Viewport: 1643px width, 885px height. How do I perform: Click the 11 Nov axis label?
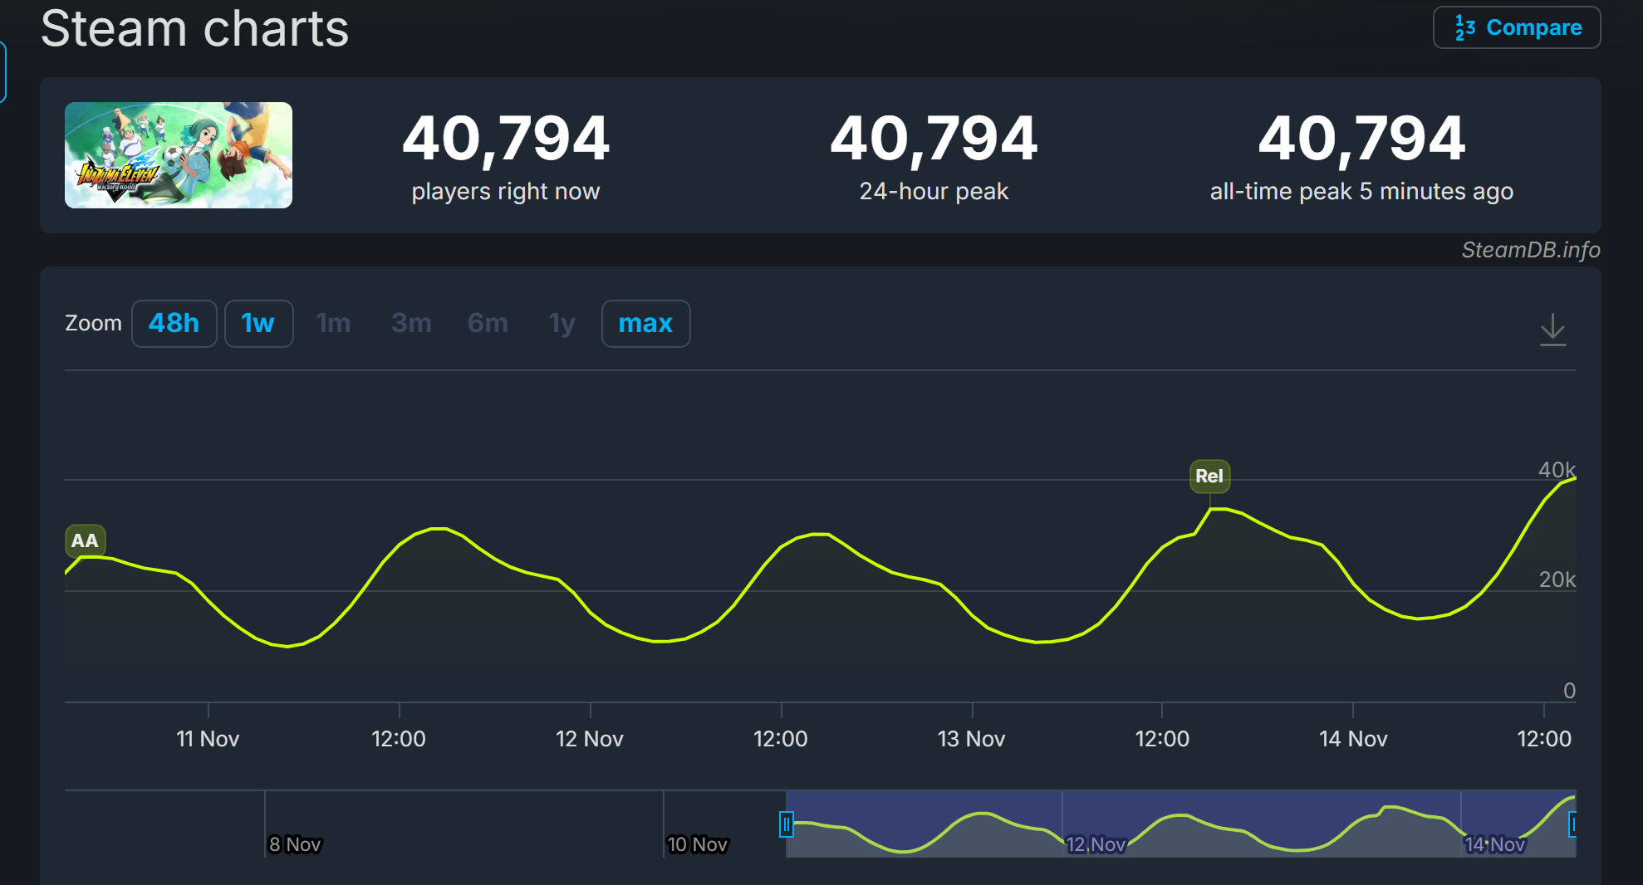[208, 739]
